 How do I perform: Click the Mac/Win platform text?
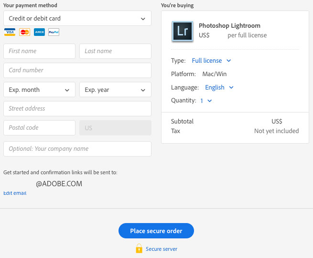coord(215,74)
